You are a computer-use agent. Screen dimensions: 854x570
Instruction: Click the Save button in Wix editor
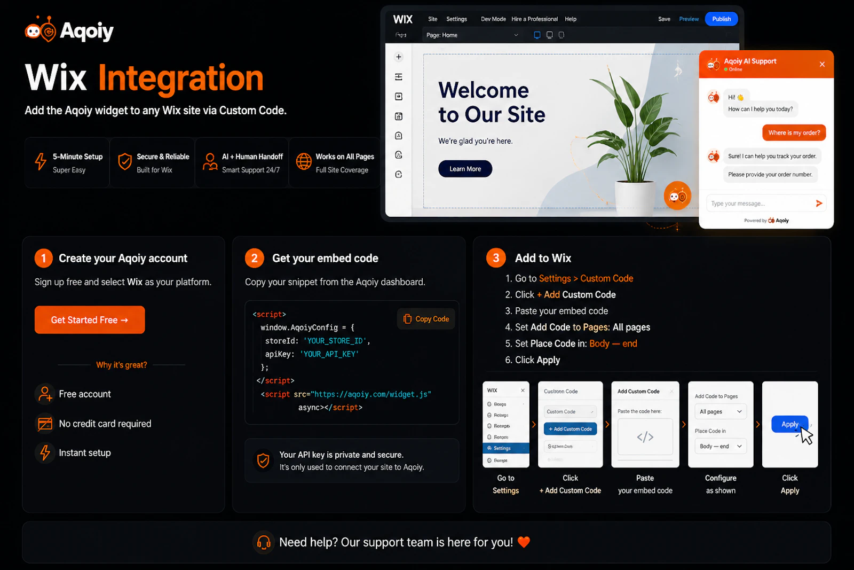tap(664, 19)
